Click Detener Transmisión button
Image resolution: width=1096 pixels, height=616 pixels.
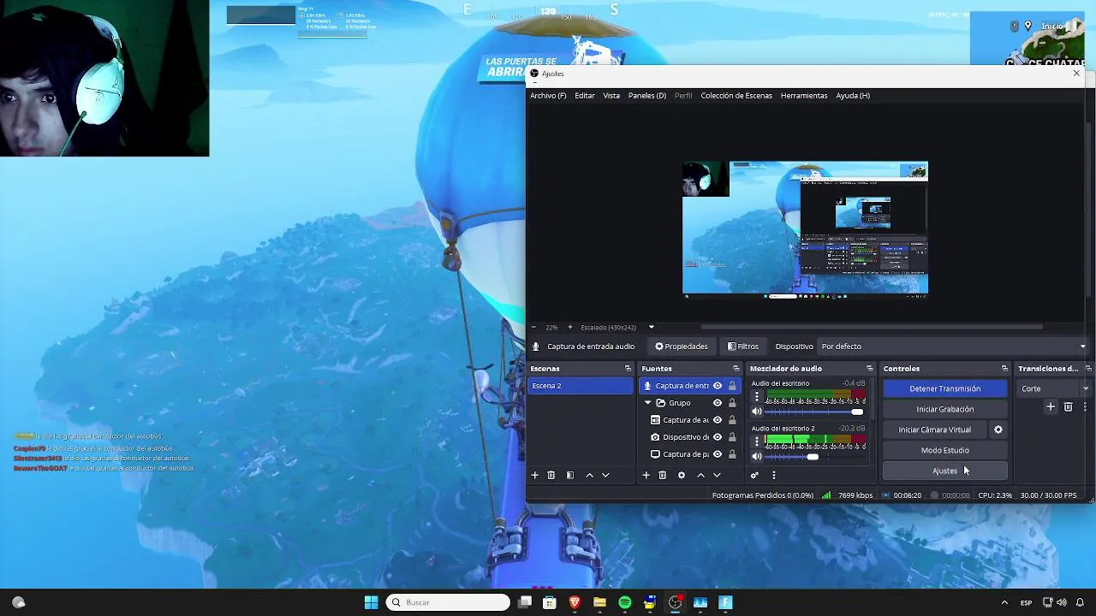945,388
